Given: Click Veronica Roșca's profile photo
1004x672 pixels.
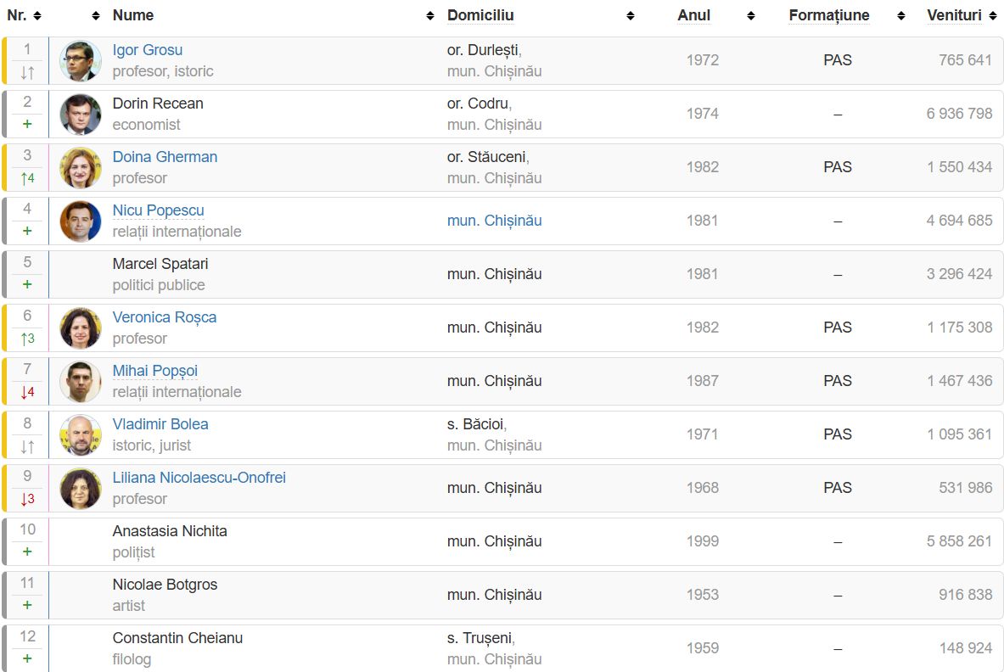Looking at the screenshot, I should [x=80, y=328].
